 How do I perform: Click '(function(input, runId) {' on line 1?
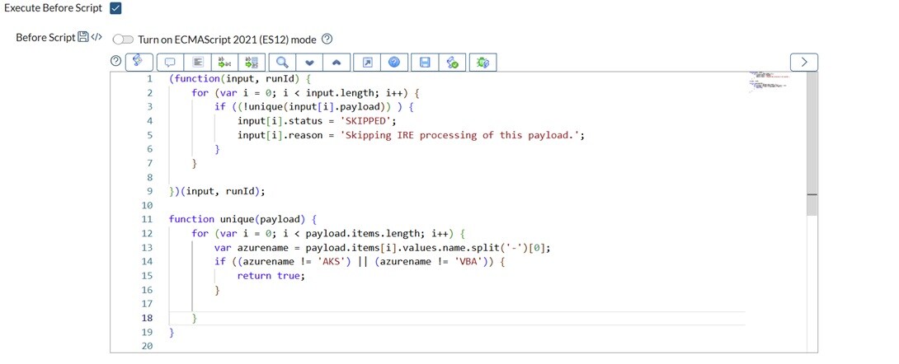240,78
